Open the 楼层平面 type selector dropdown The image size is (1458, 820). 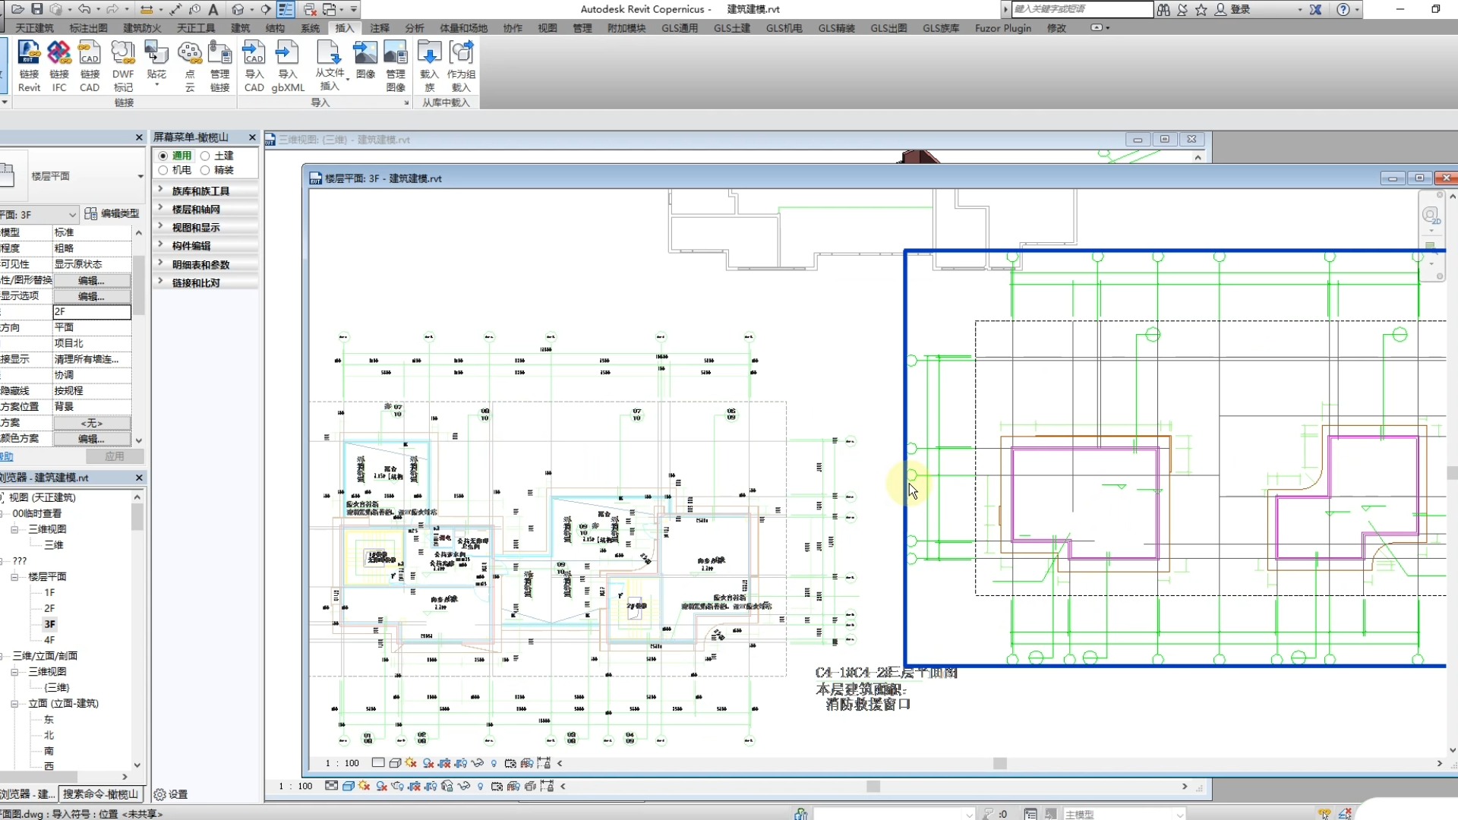tap(140, 176)
